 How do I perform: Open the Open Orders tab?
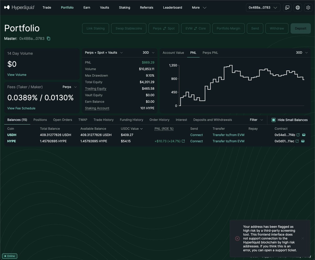pos(62,120)
